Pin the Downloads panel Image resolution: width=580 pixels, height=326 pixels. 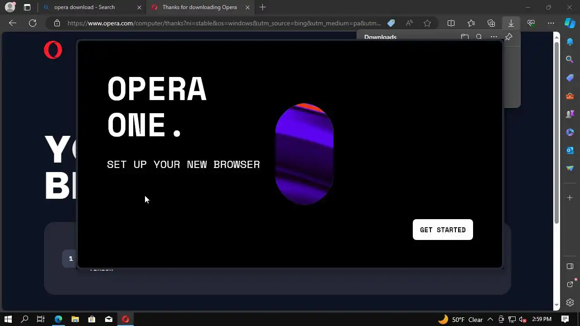(508, 37)
